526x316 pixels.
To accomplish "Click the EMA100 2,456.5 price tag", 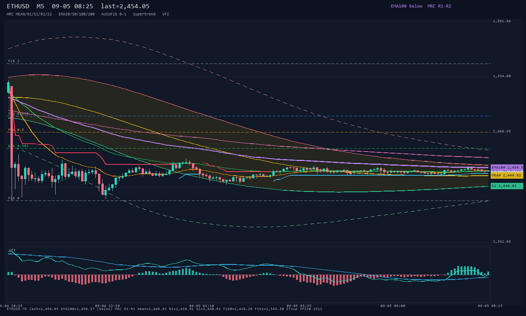I will 507,167.
